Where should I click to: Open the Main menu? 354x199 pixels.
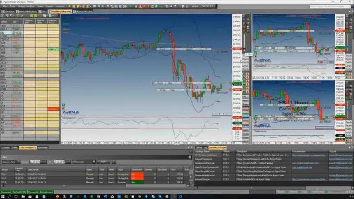pos(5,6)
